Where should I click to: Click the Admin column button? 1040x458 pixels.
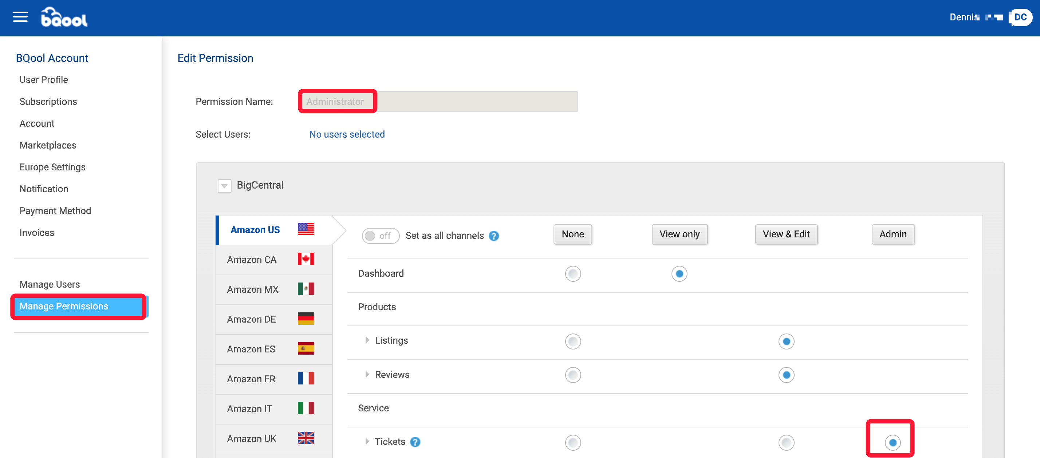(893, 234)
